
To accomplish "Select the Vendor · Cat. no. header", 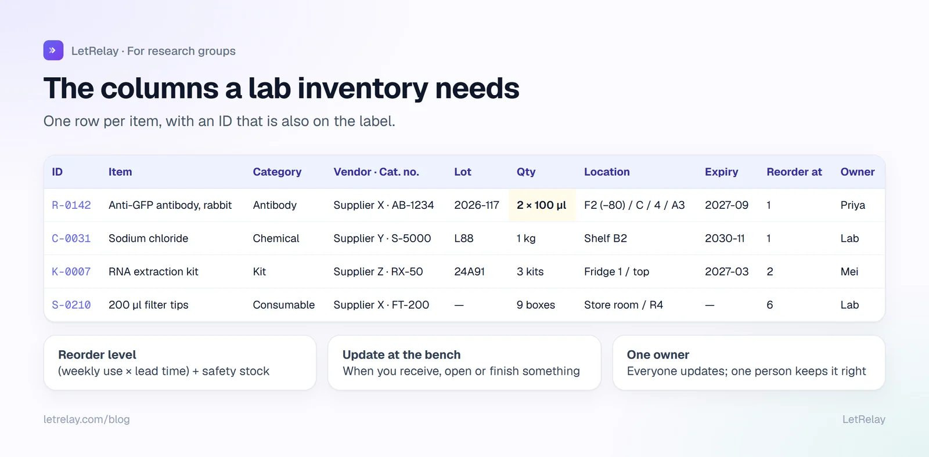I will pyautogui.click(x=376, y=172).
